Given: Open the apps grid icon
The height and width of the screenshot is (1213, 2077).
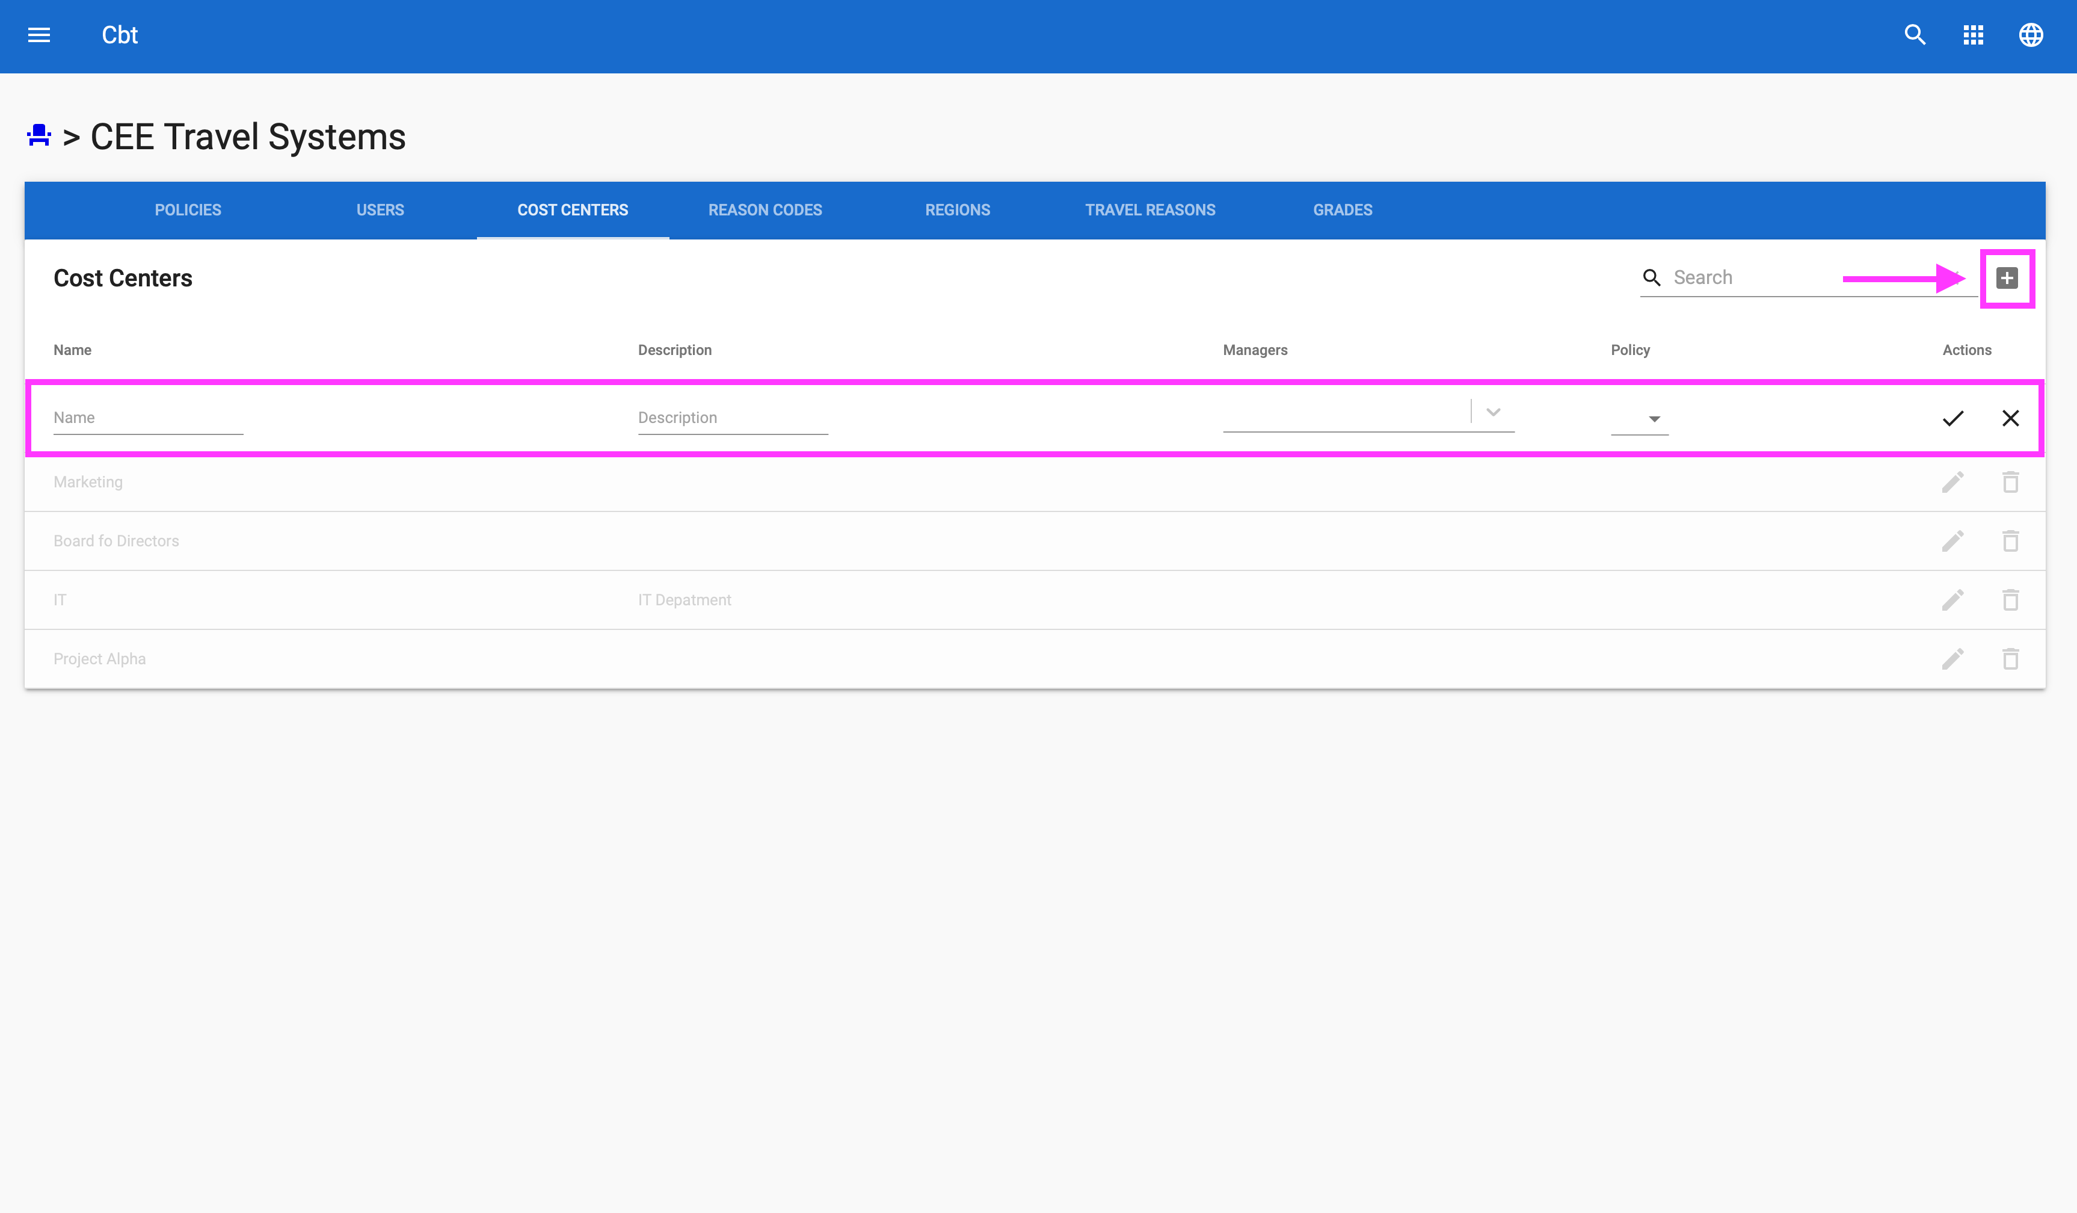Looking at the screenshot, I should (1973, 35).
